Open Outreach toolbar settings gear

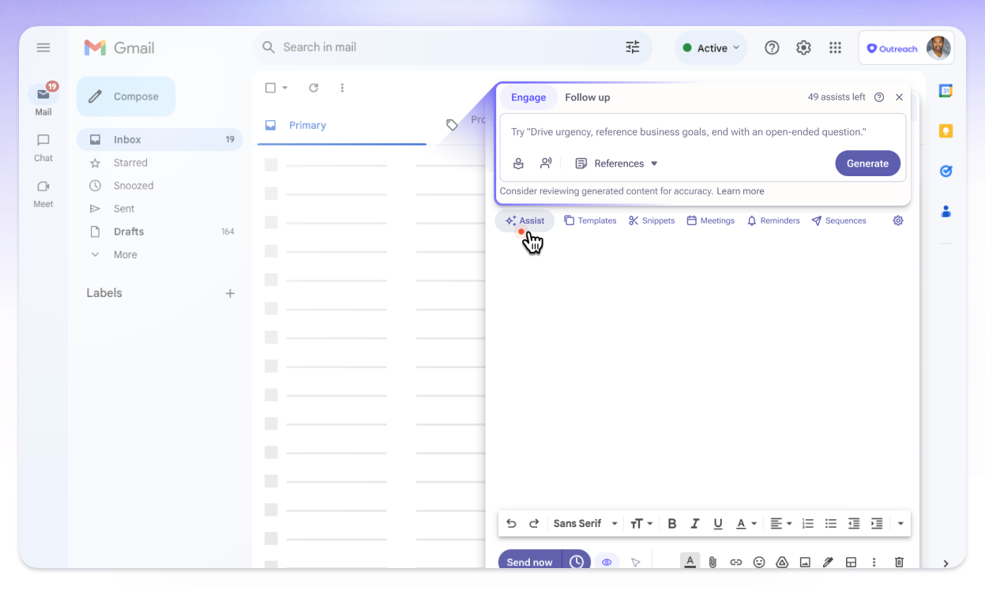click(x=898, y=220)
